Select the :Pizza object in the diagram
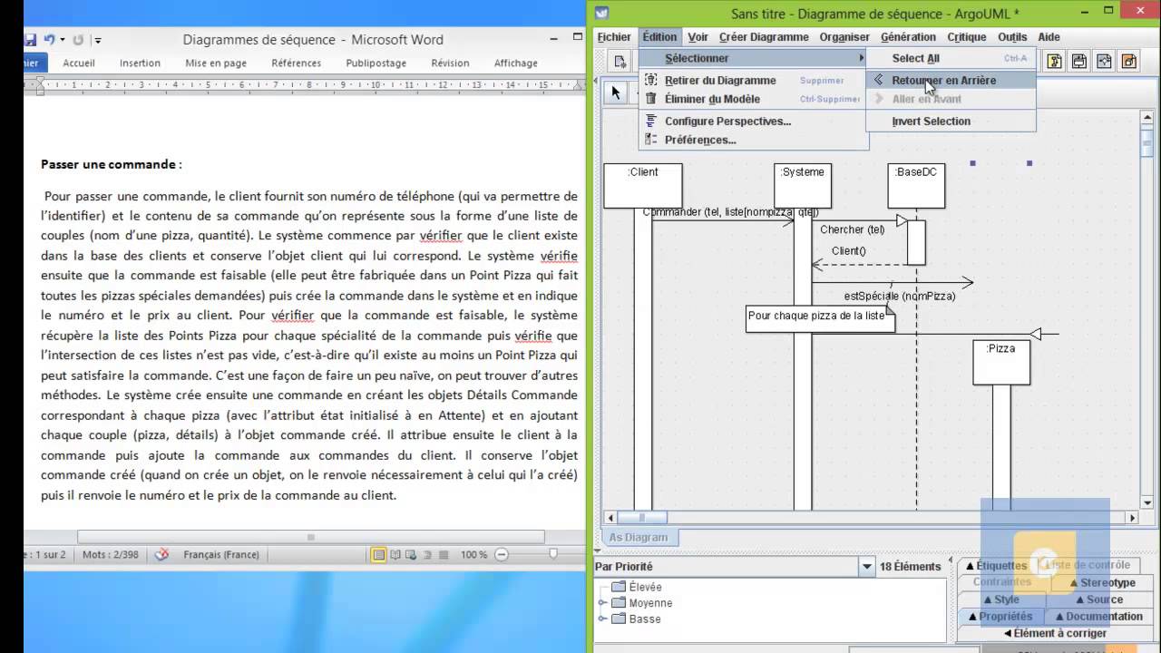This screenshot has width=1161, height=653. point(1001,362)
